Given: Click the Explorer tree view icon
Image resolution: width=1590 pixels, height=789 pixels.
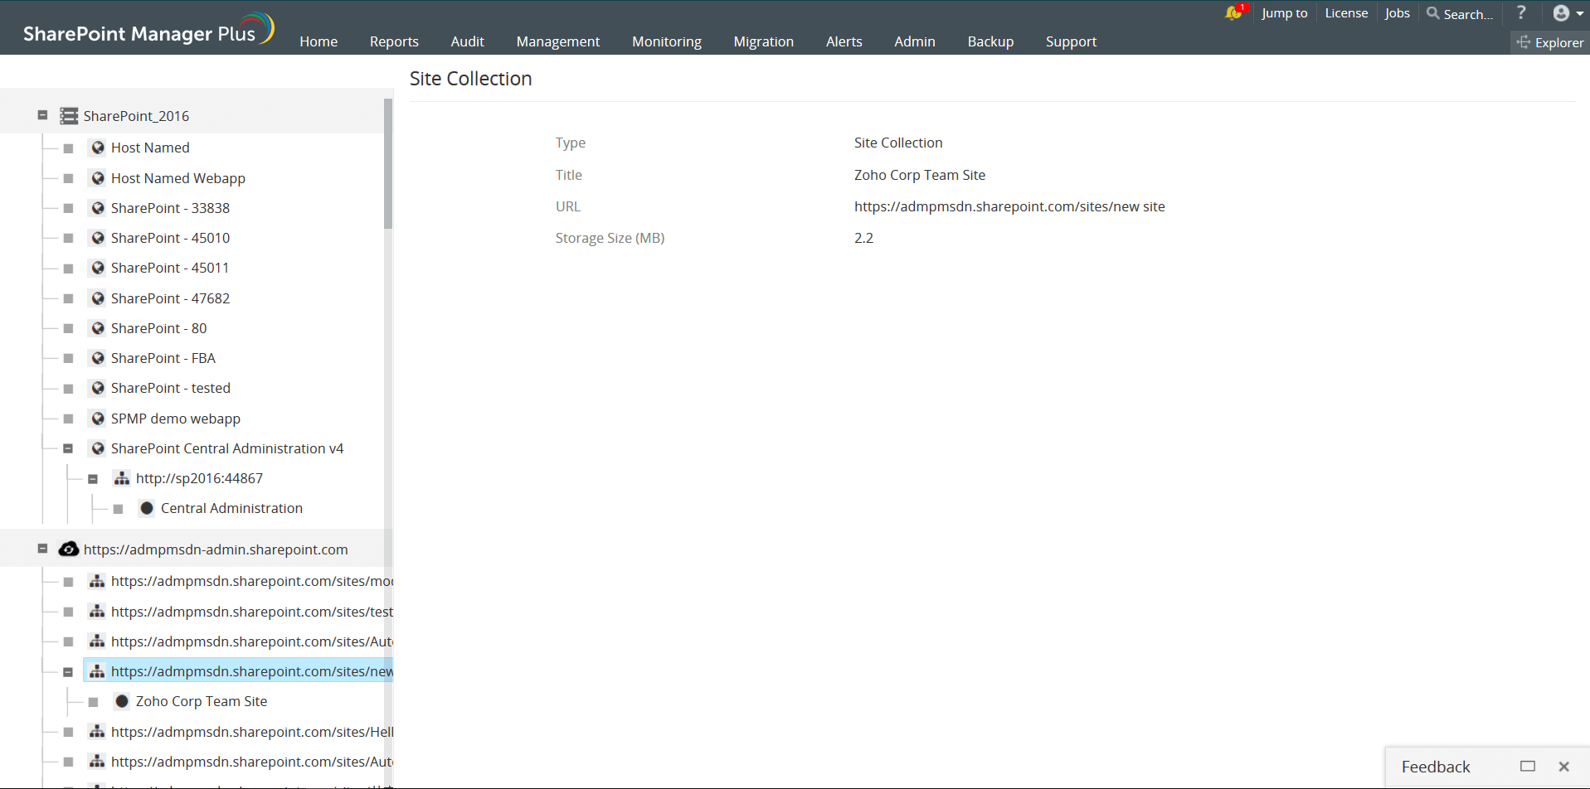Looking at the screenshot, I should [1523, 42].
